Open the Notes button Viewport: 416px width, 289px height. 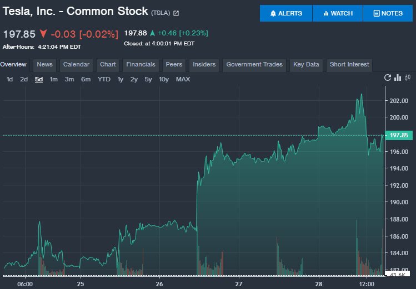coord(387,13)
